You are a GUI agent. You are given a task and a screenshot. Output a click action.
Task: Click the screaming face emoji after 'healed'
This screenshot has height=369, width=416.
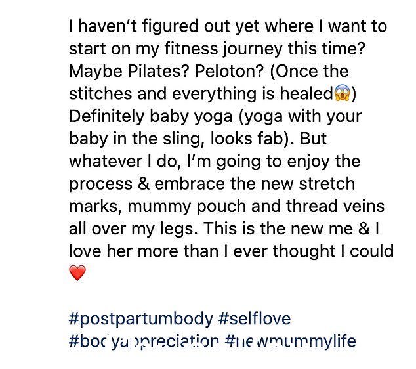(x=342, y=93)
